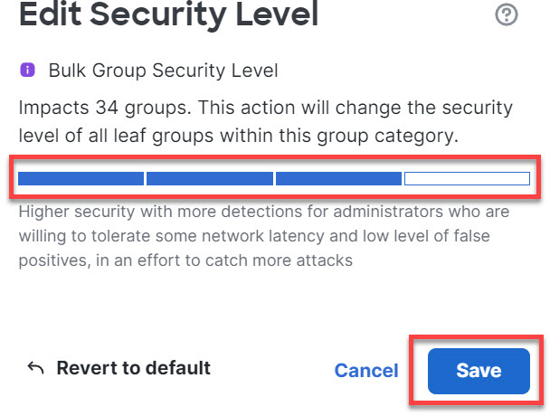Click the Higher security description text
550x416 pixels.
pos(262,213)
